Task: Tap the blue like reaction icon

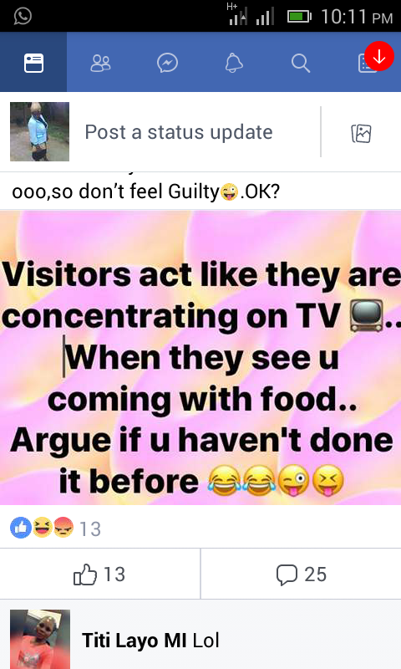Action: point(20,528)
